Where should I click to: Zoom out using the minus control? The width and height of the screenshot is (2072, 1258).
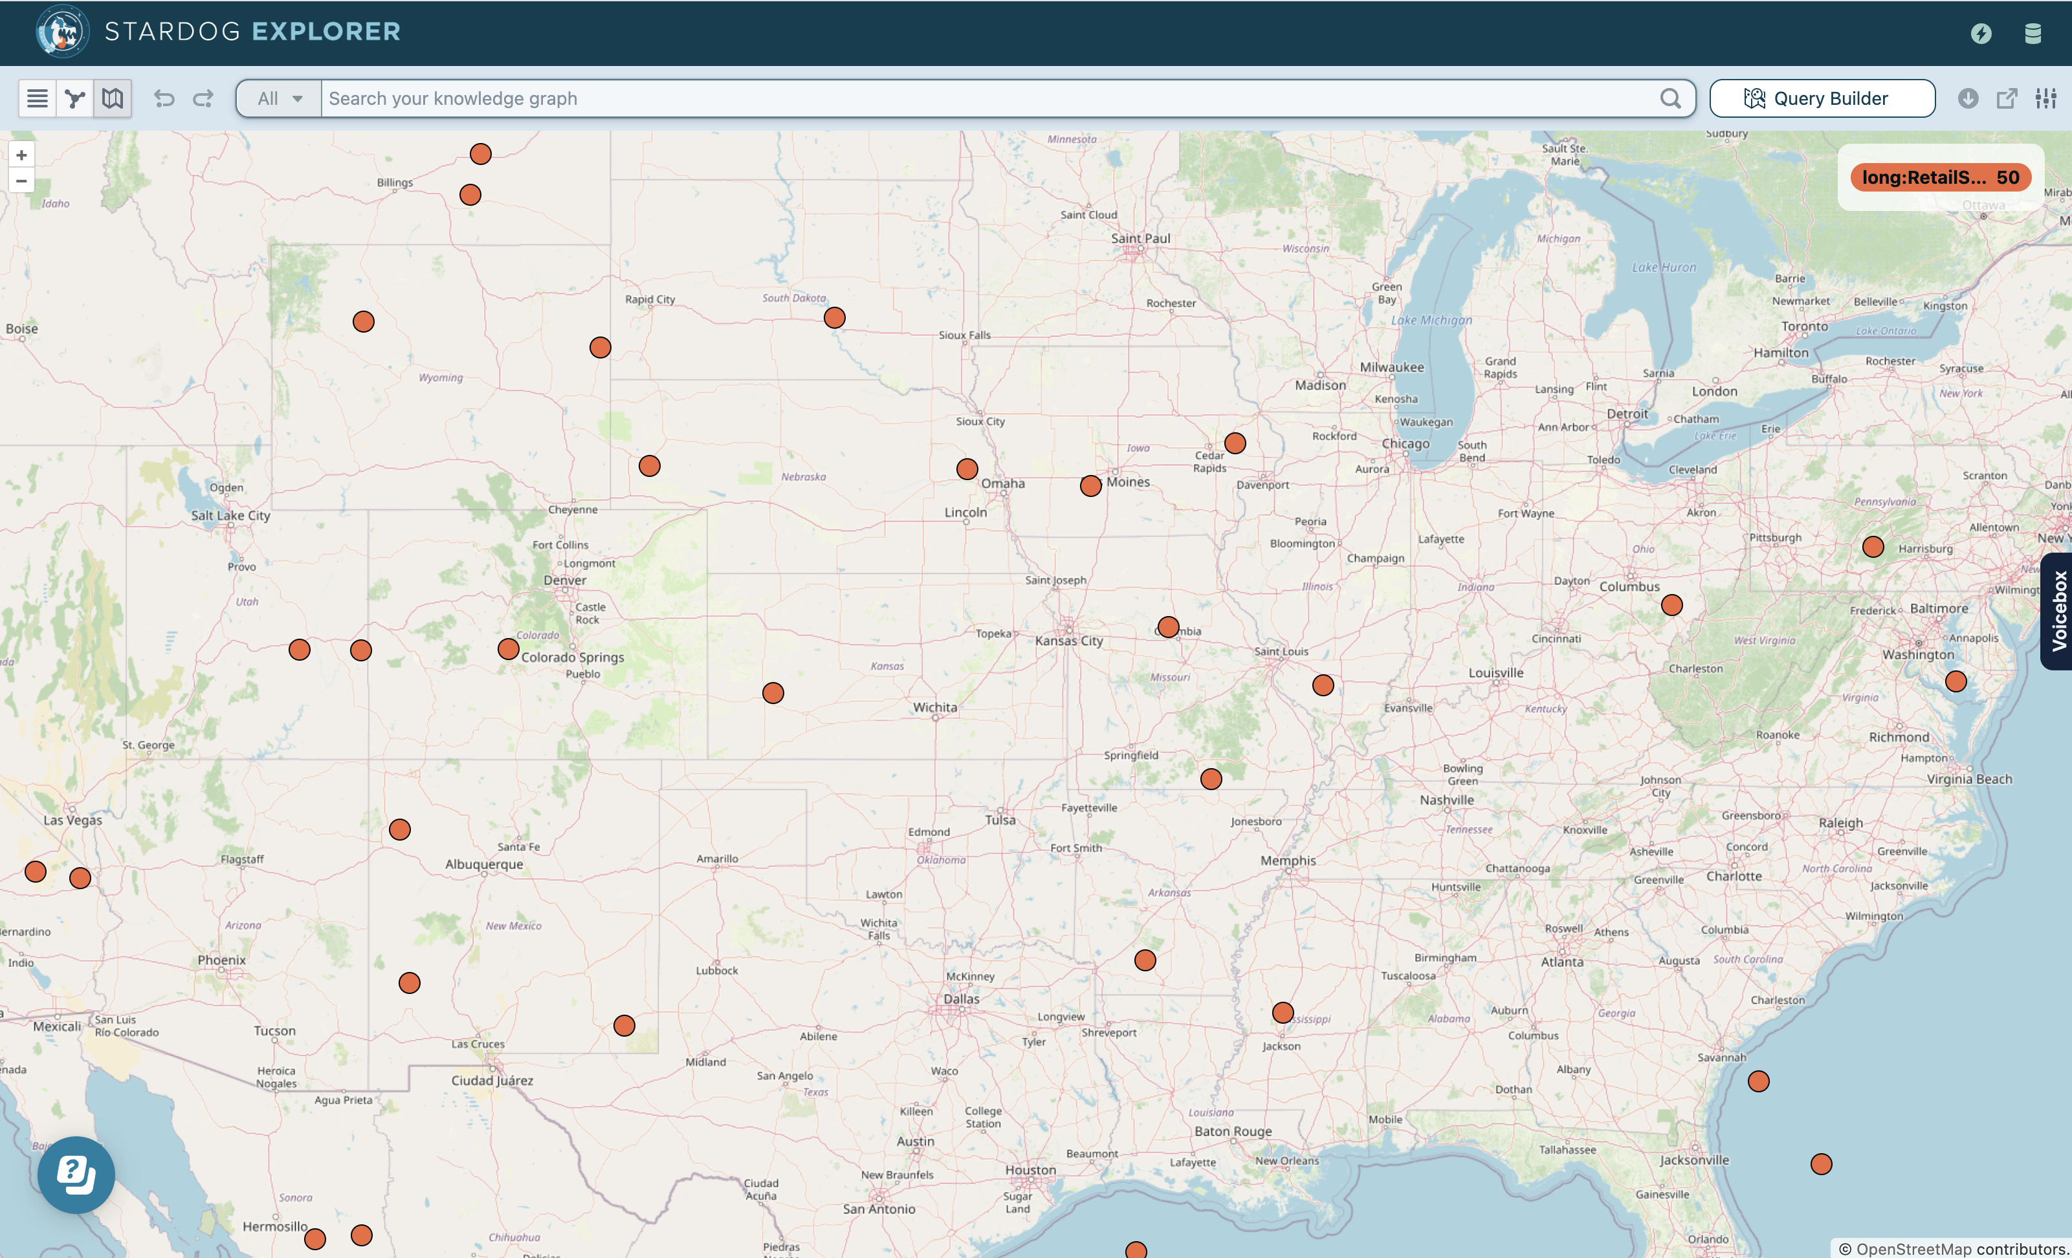(x=21, y=181)
